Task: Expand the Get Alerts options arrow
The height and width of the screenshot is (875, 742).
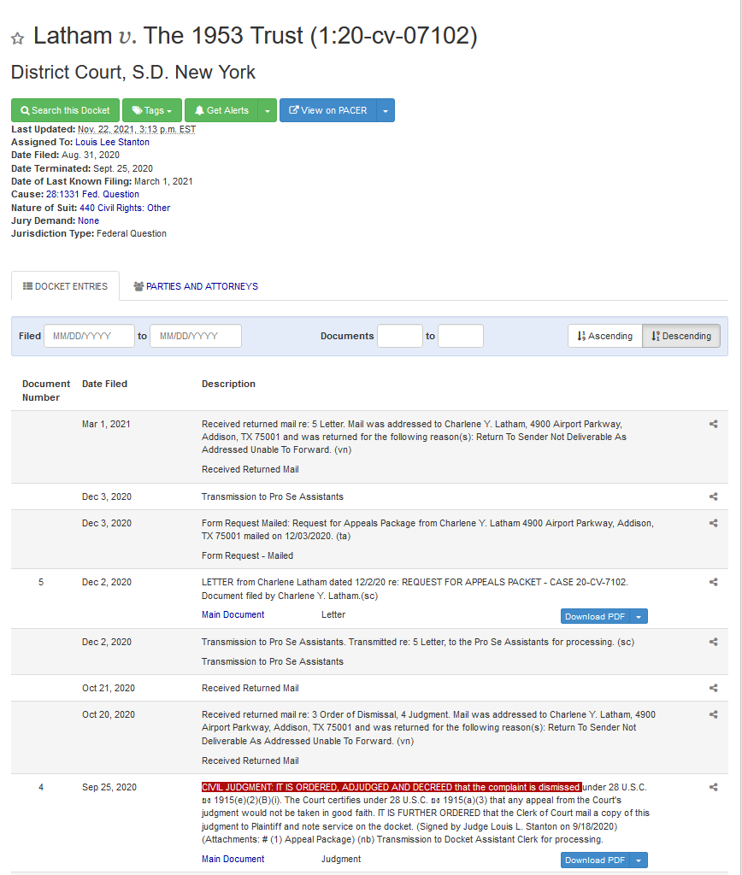Action: tap(268, 110)
